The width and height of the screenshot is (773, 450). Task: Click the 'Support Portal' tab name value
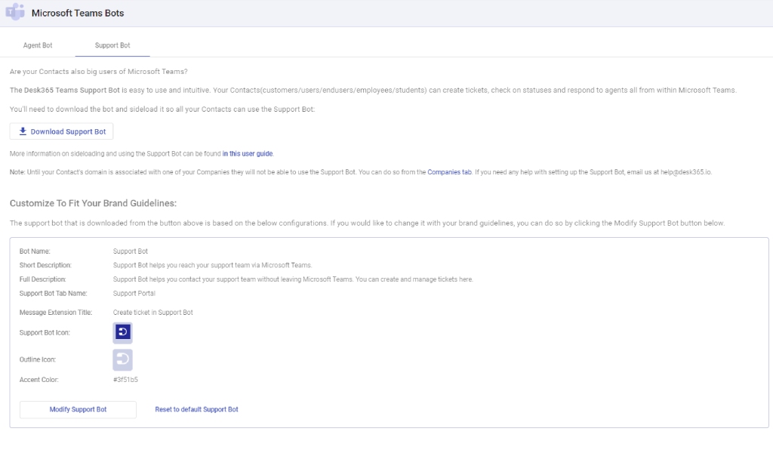click(x=134, y=293)
